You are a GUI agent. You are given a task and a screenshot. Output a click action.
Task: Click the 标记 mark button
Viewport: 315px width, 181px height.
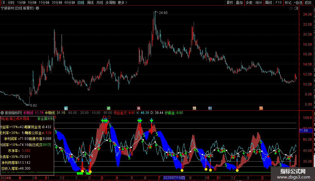click(x=288, y=3)
